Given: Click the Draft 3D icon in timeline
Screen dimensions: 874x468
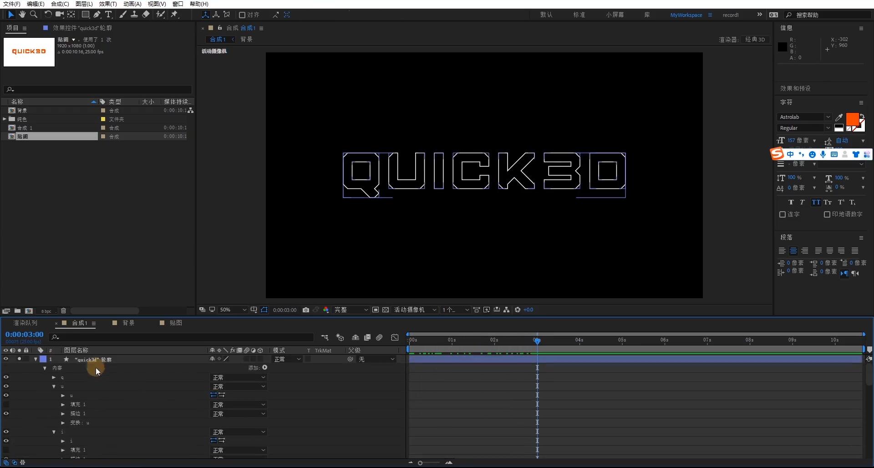Looking at the screenshot, I should [340, 337].
